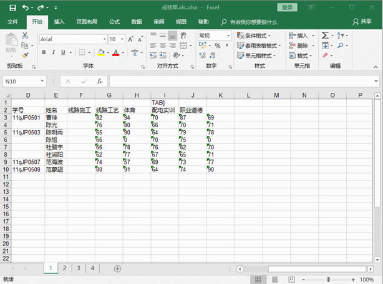This screenshot has height=284, width=383.
Task: Click the red font color icon
Action: pos(115,53)
